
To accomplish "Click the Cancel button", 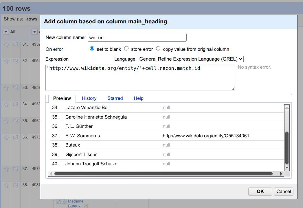I will (284, 192).
